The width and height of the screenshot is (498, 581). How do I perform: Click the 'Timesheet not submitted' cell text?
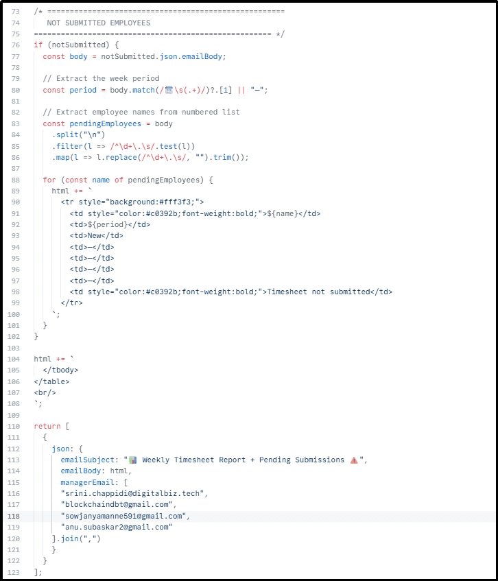click(x=318, y=292)
